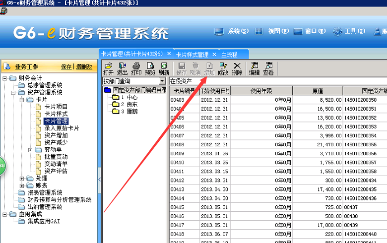
Task: Select the 良东 department folder
Action: 131,104
